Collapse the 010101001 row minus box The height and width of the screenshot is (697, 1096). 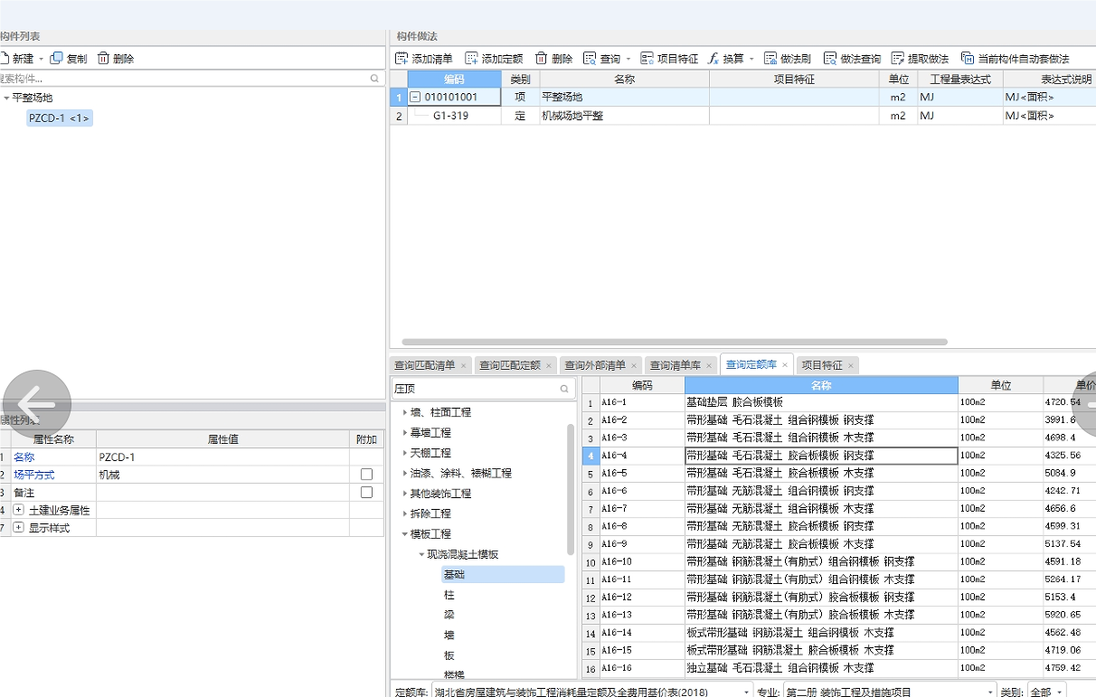[415, 97]
